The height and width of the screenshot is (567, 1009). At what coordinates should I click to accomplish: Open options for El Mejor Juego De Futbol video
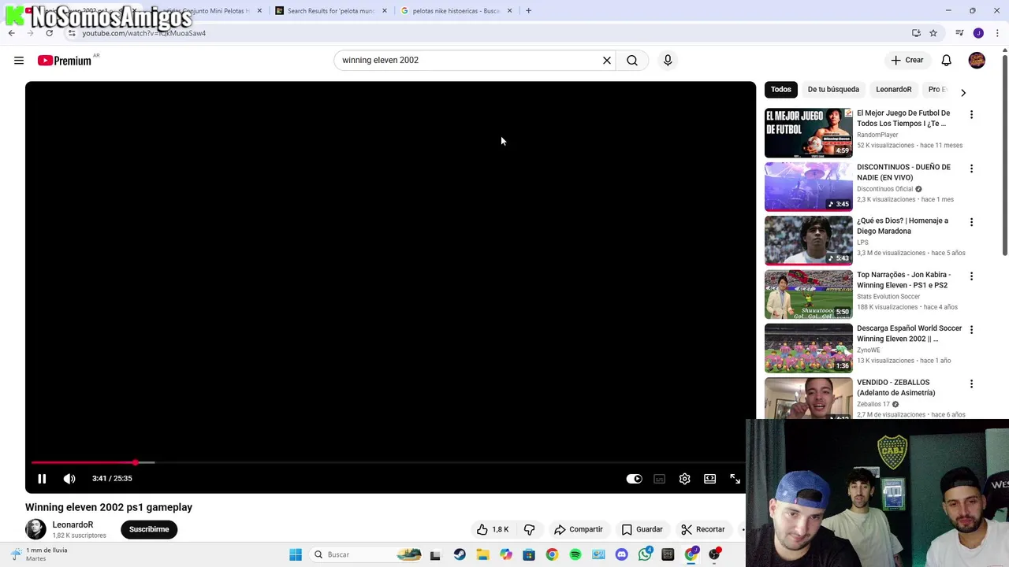pyautogui.click(x=971, y=115)
